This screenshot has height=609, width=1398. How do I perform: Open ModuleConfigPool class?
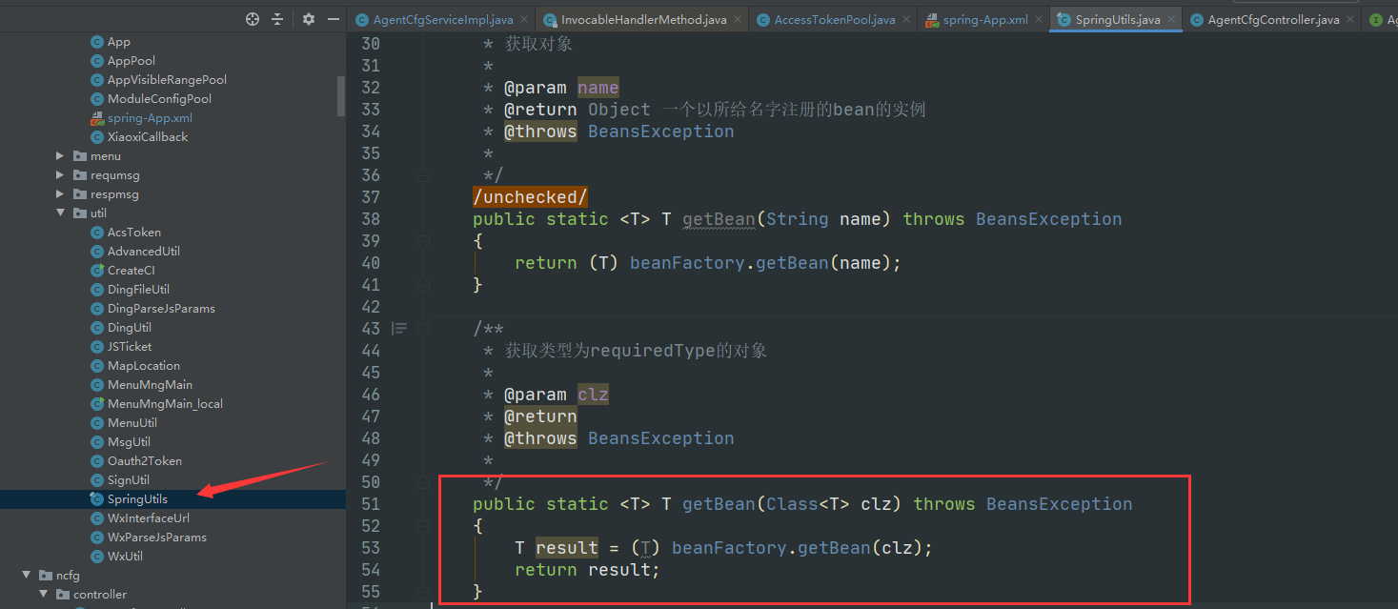[159, 99]
